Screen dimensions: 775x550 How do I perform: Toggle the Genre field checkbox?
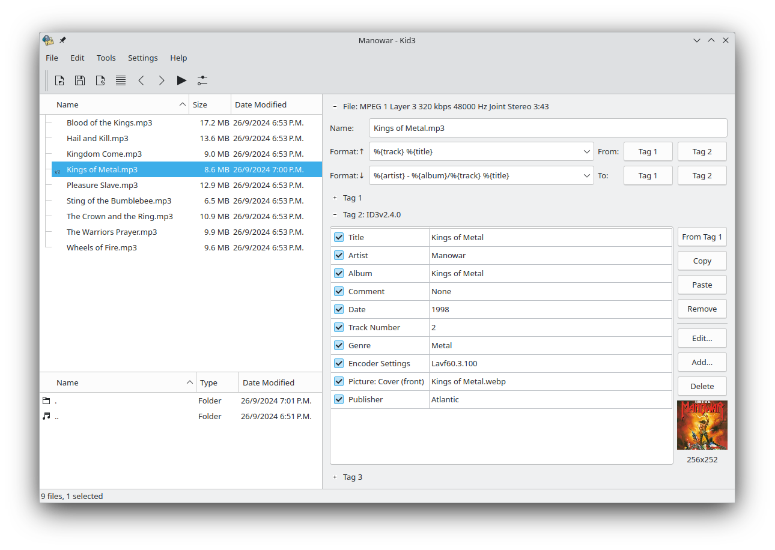click(339, 346)
